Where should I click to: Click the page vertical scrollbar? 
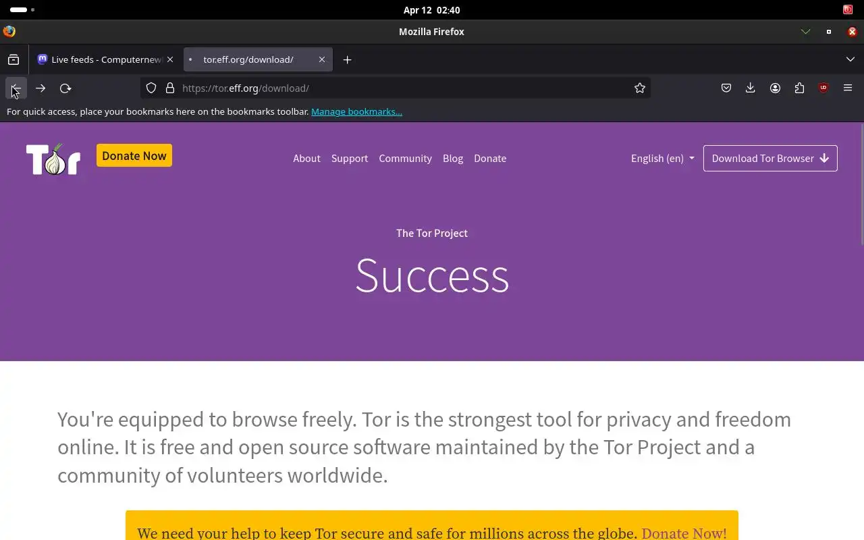coord(861,184)
